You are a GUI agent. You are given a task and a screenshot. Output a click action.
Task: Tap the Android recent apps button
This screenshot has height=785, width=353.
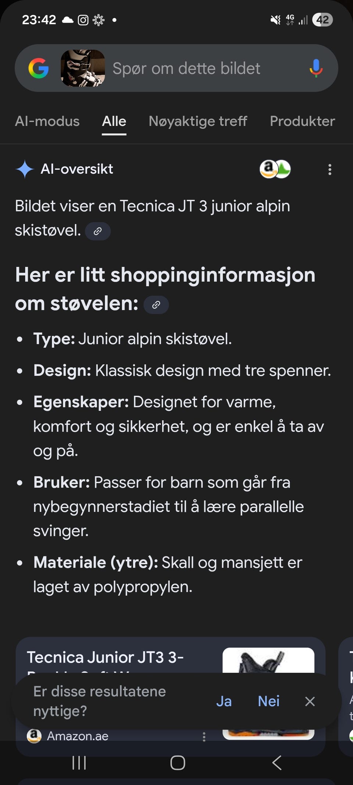click(x=79, y=763)
